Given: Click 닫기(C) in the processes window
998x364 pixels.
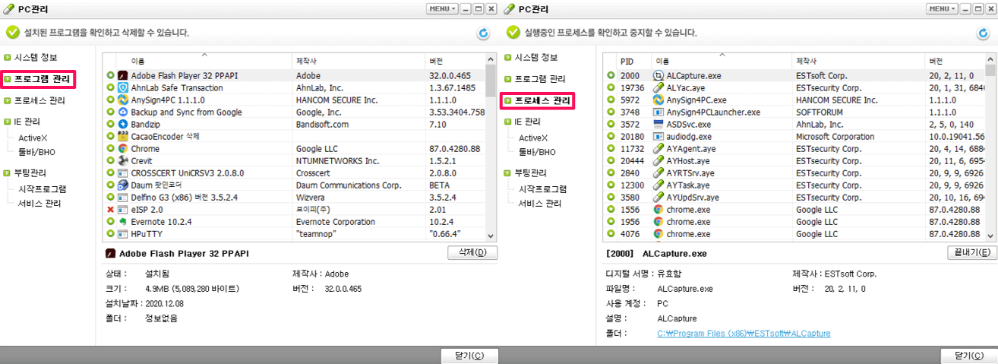Looking at the screenshot, I should (x=968, y=356).
